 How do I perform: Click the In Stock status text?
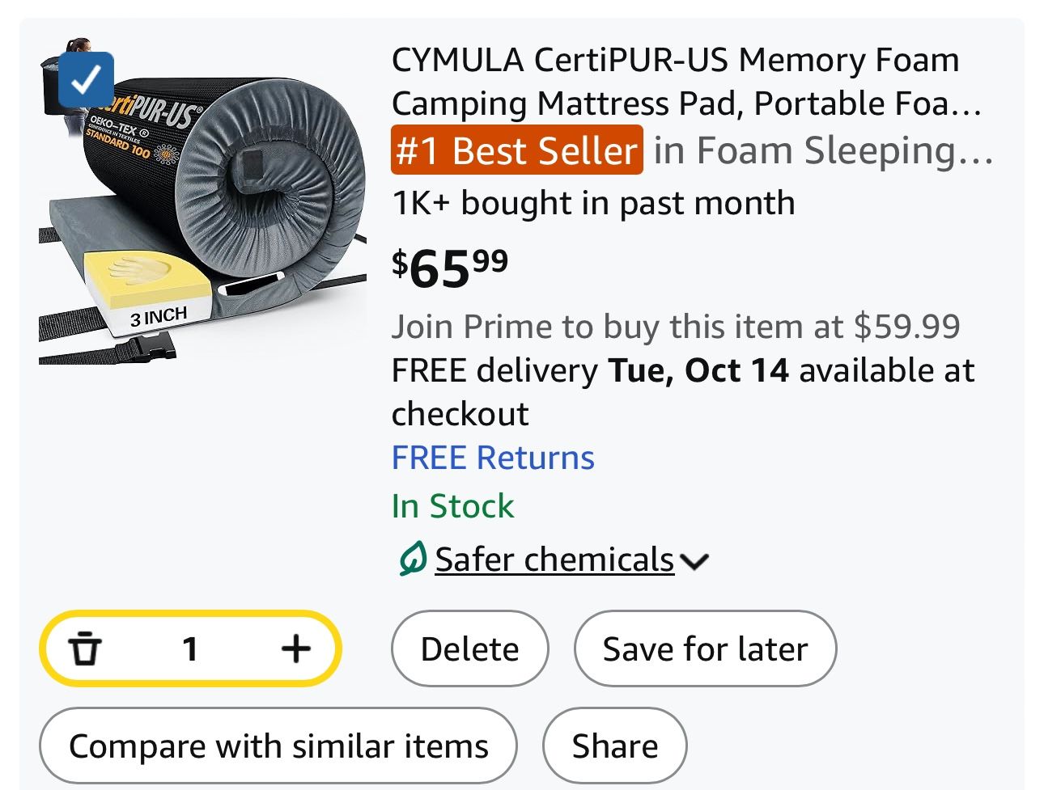[452, 506]
